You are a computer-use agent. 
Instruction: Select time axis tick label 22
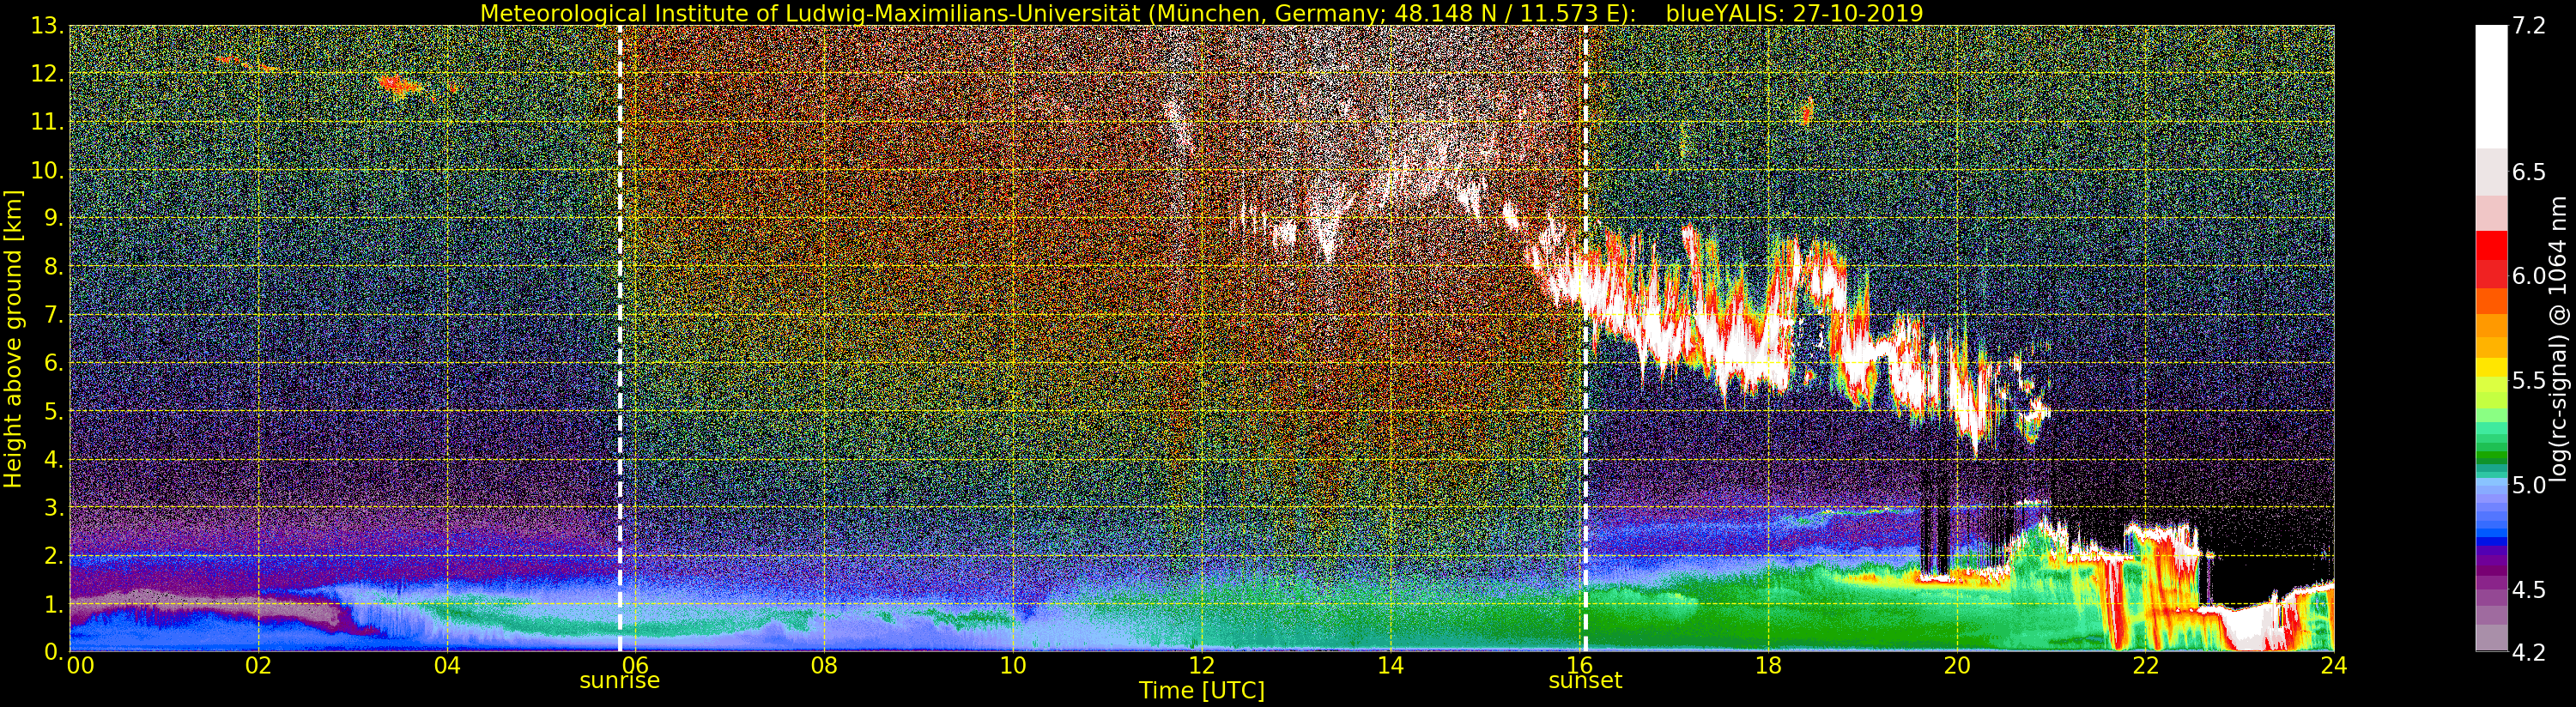2146,666
